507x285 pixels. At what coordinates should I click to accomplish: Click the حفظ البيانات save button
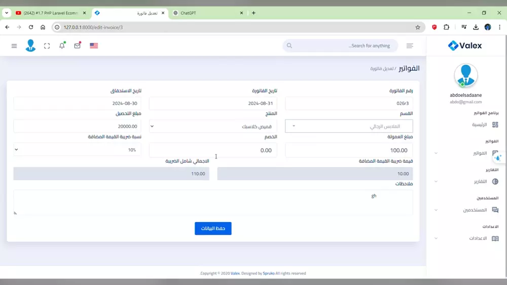pos(213,228)
